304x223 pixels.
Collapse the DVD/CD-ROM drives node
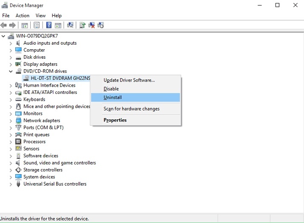(x=11, y=71)
